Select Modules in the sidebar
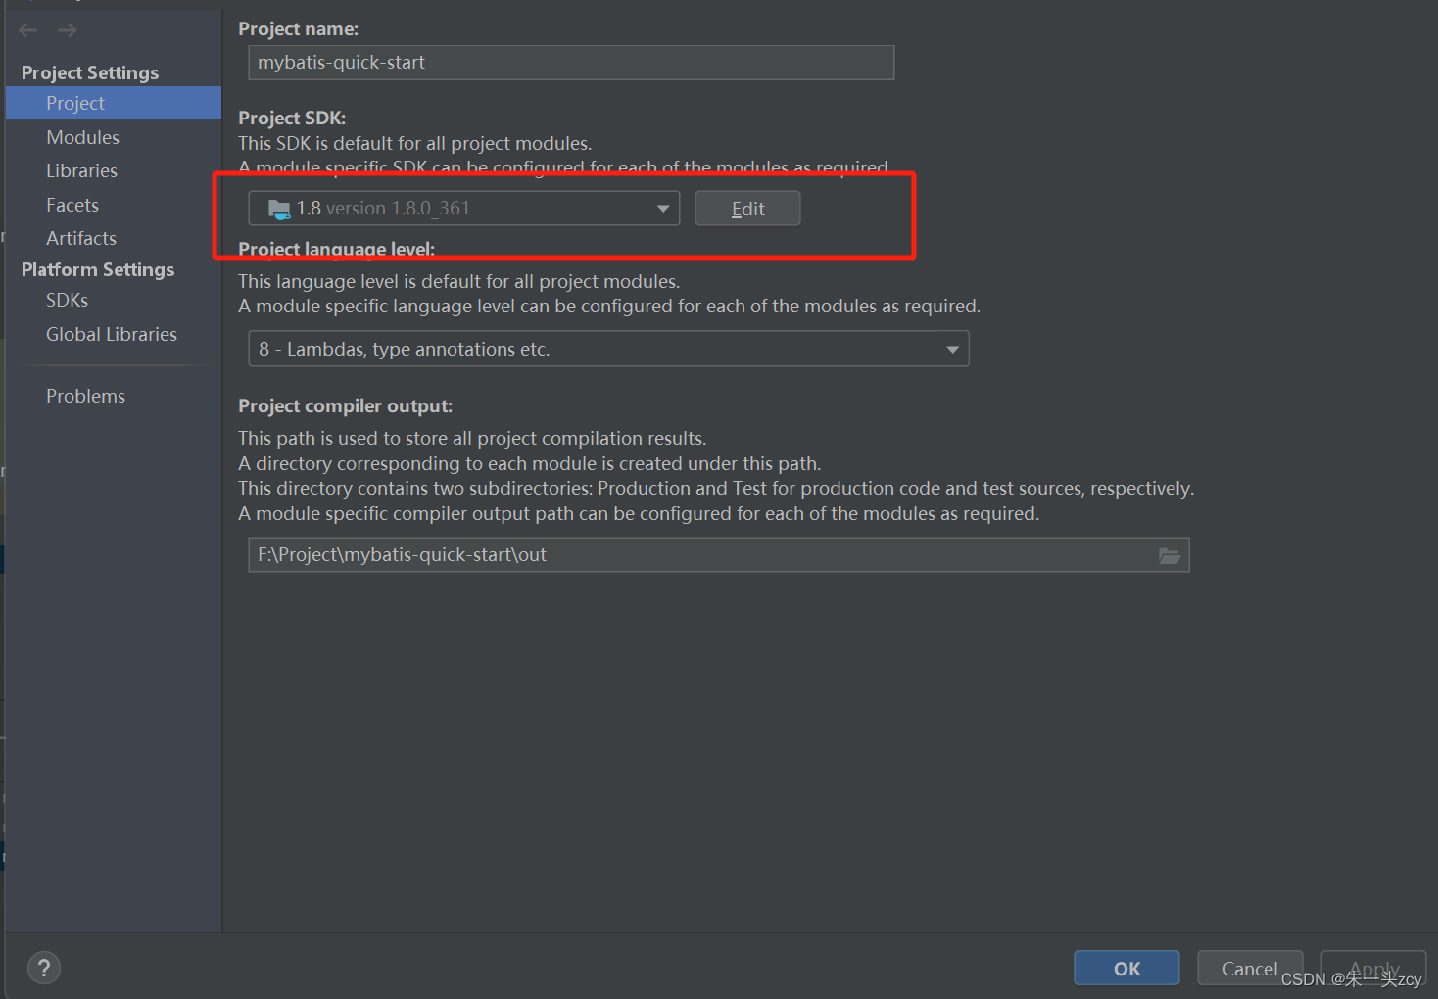 (x=82, y=137)
